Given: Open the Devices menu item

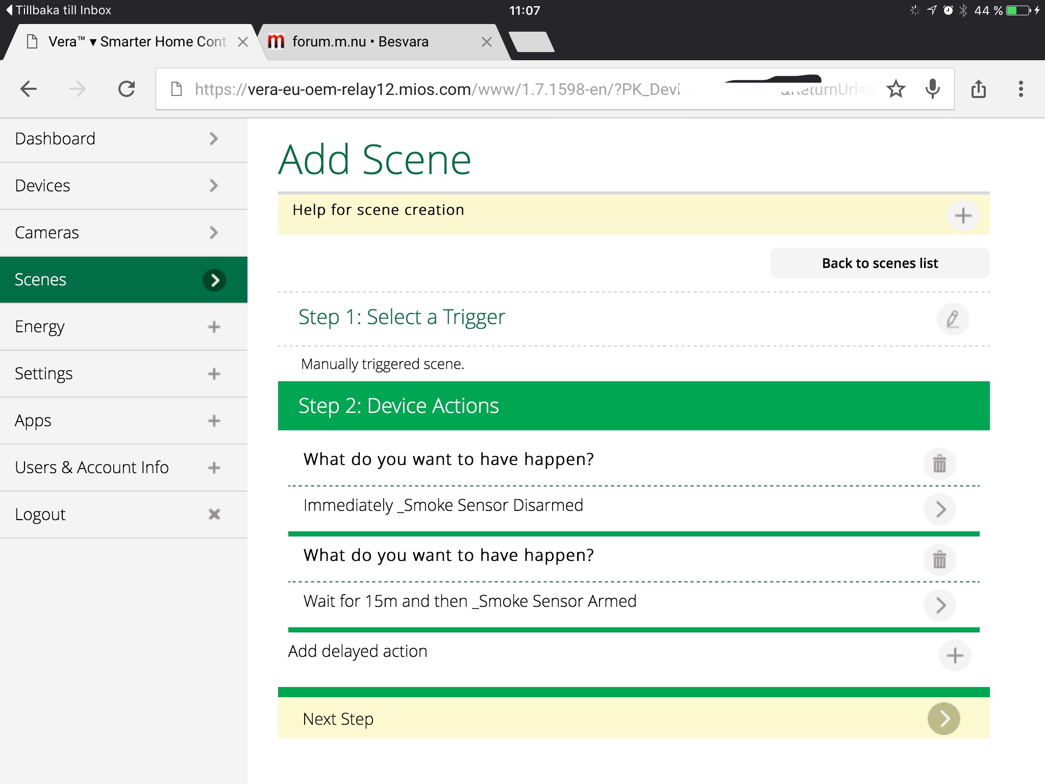Looking at the screenshot, I should [123, 186].
